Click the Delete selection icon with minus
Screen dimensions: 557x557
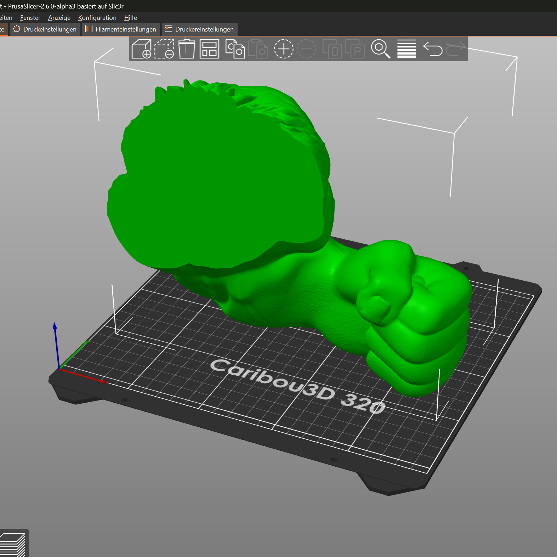pos(164,49)
